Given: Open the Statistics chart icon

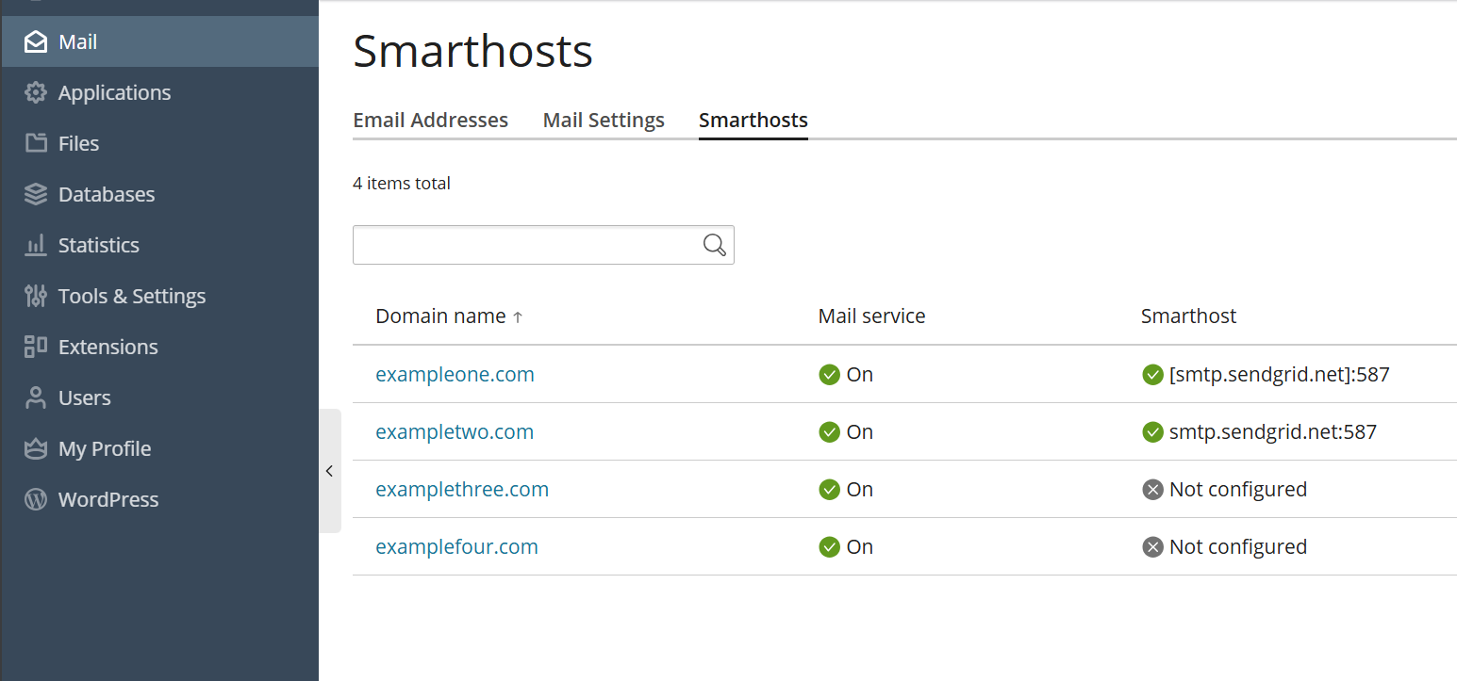Looking at the screenshot, I should [35, 244].
